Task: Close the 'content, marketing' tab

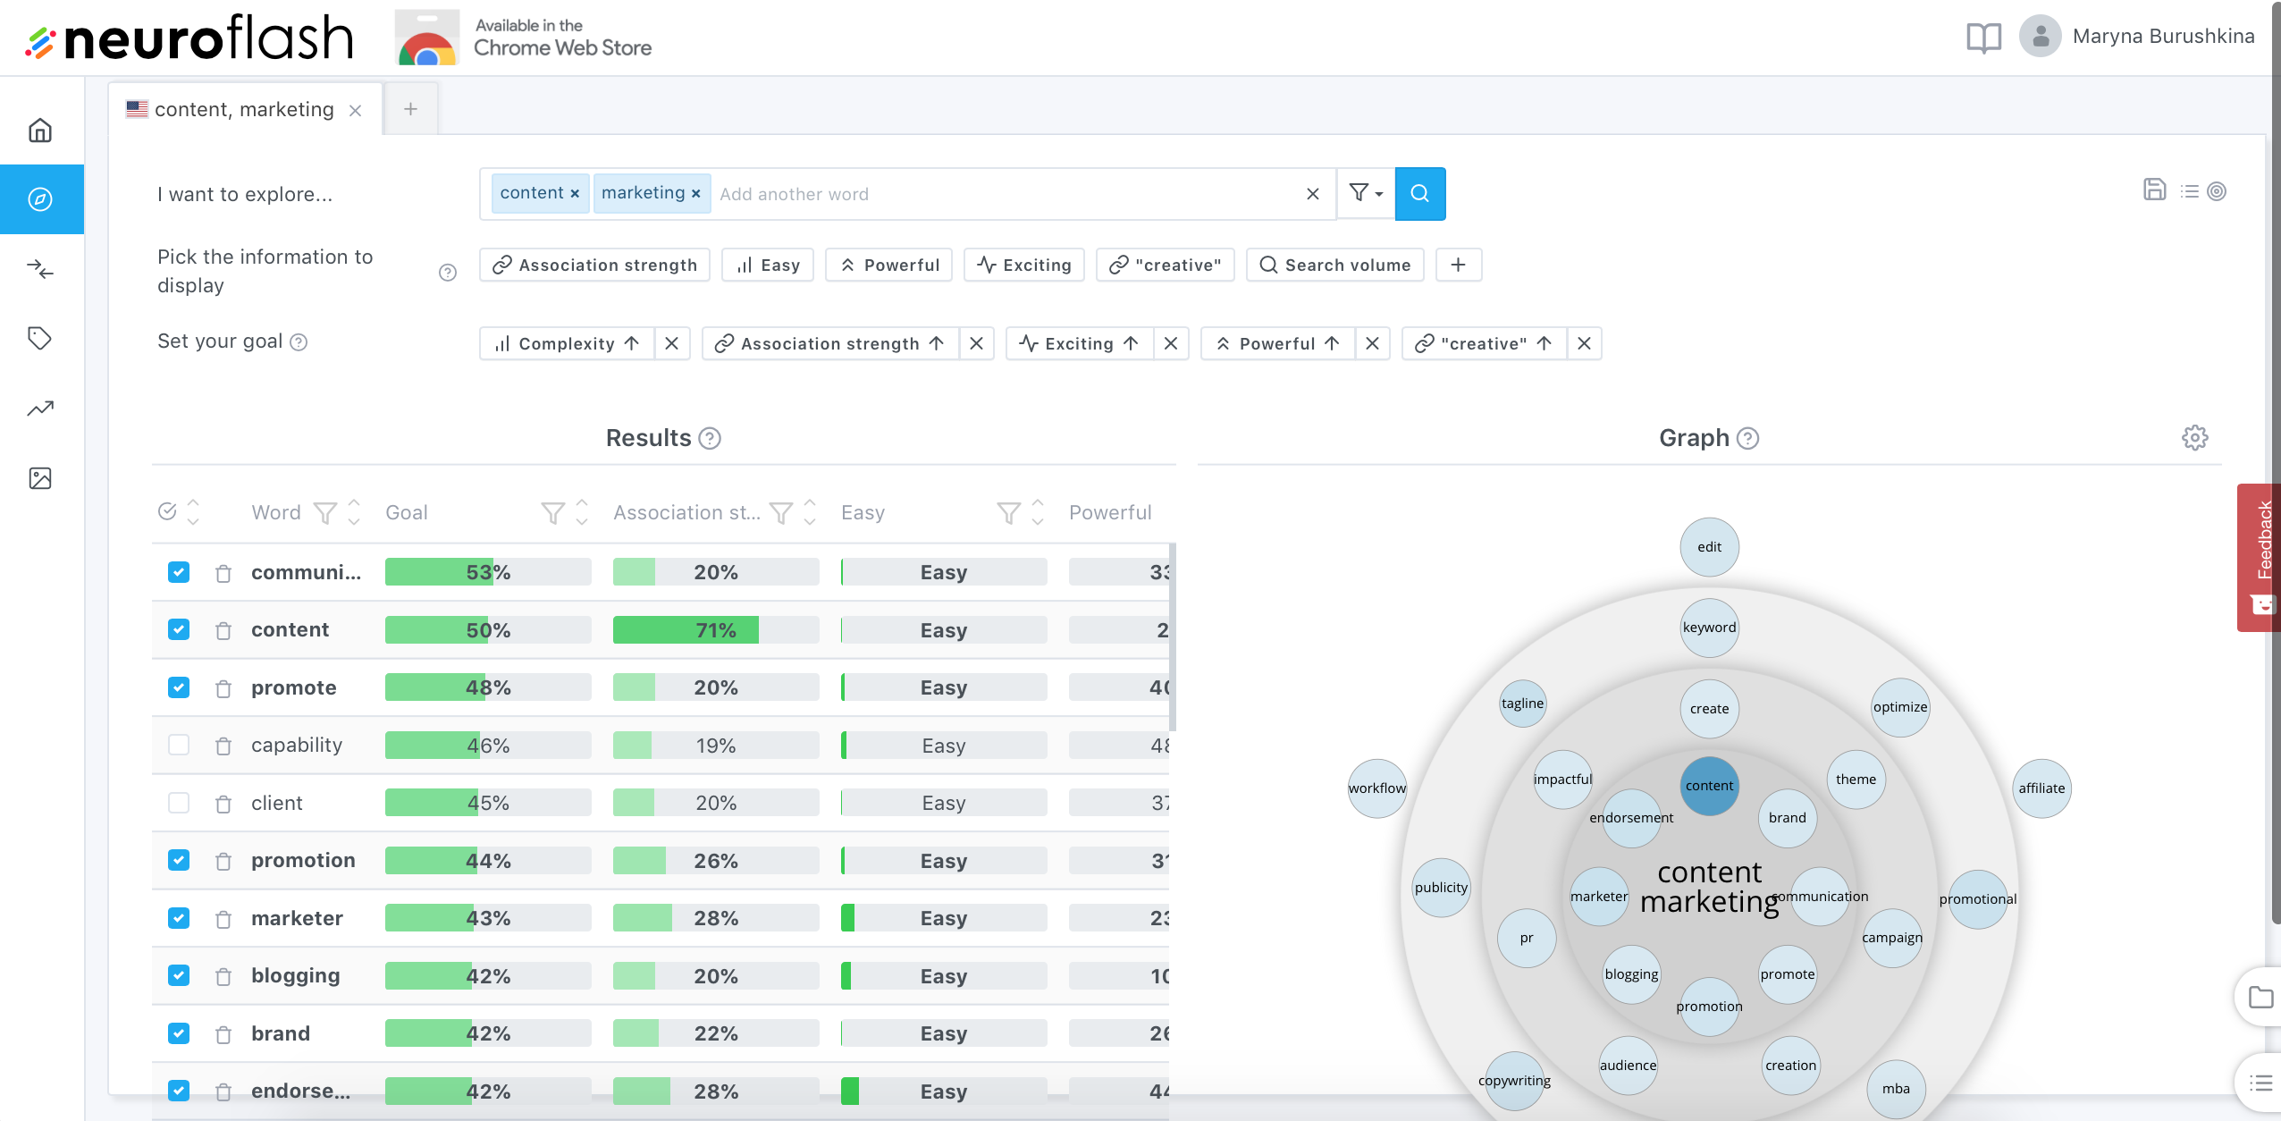Action: click(356, 110)
